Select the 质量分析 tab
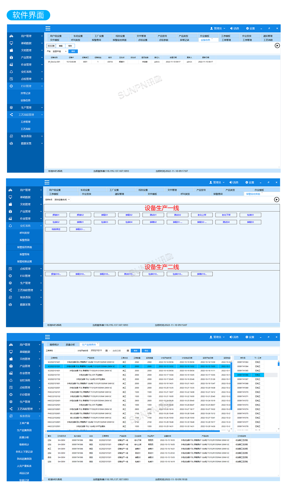 point(70,345)
